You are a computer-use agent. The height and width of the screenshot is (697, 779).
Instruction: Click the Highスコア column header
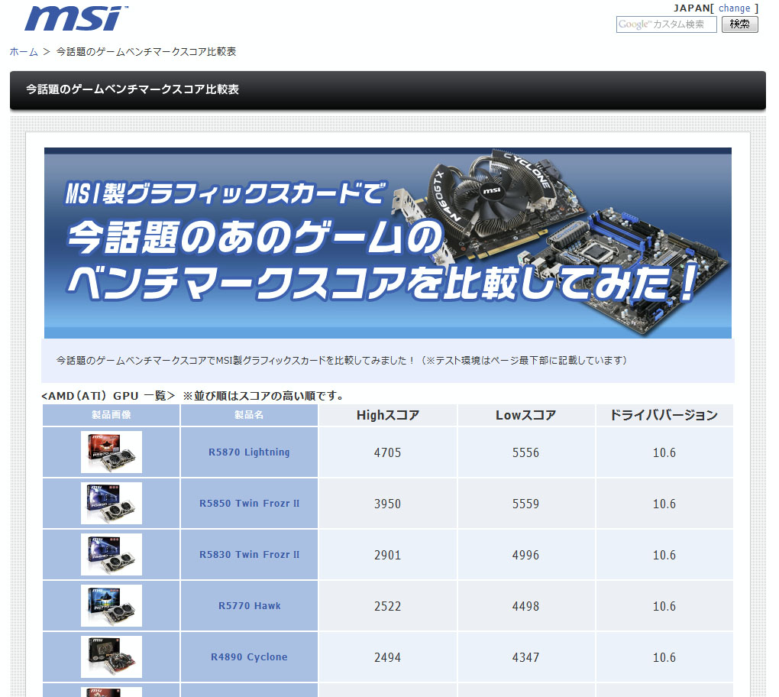[387, 415]
